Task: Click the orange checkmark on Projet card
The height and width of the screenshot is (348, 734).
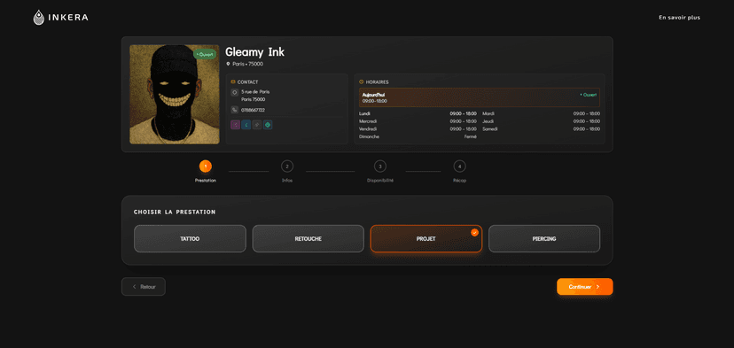Action: [474, 232]
